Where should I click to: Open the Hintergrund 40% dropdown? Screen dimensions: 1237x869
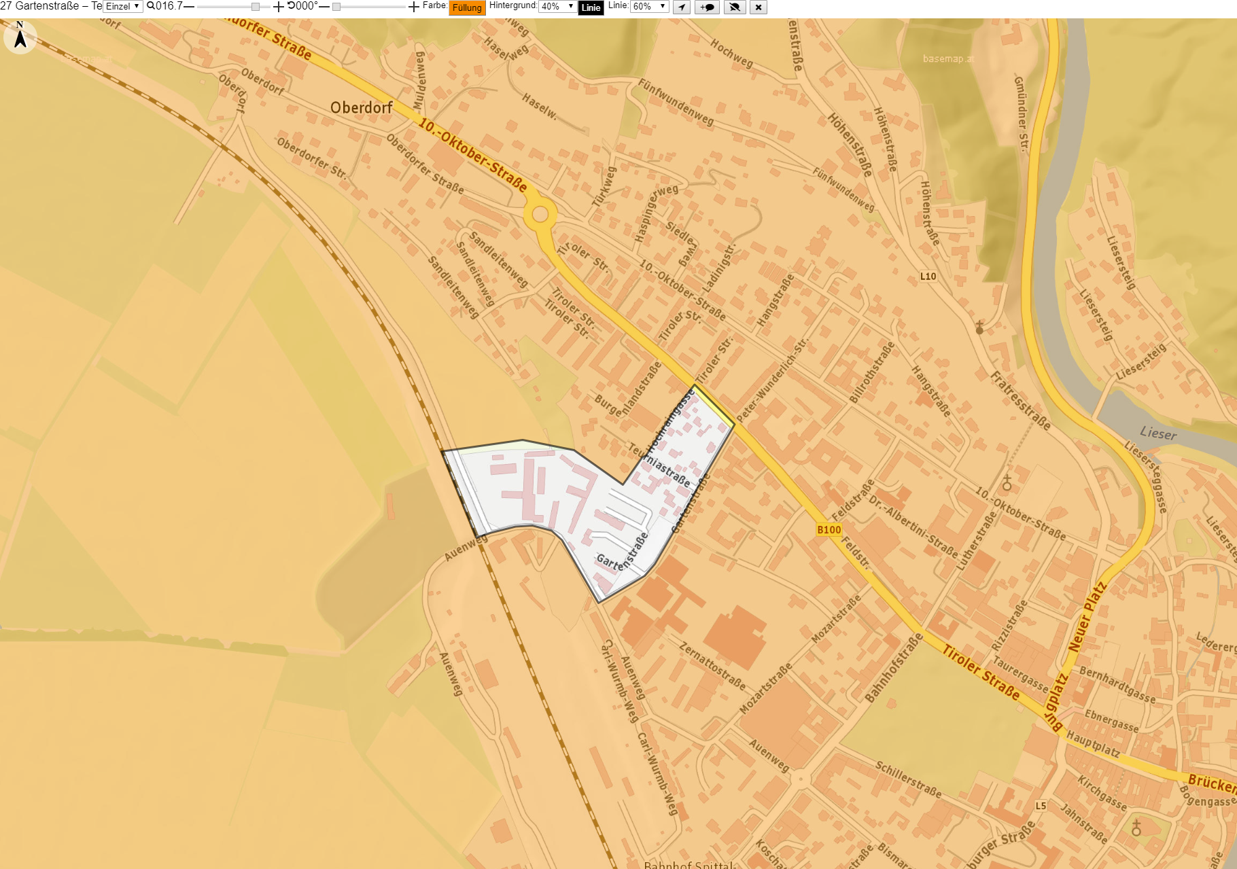(557, 6)
